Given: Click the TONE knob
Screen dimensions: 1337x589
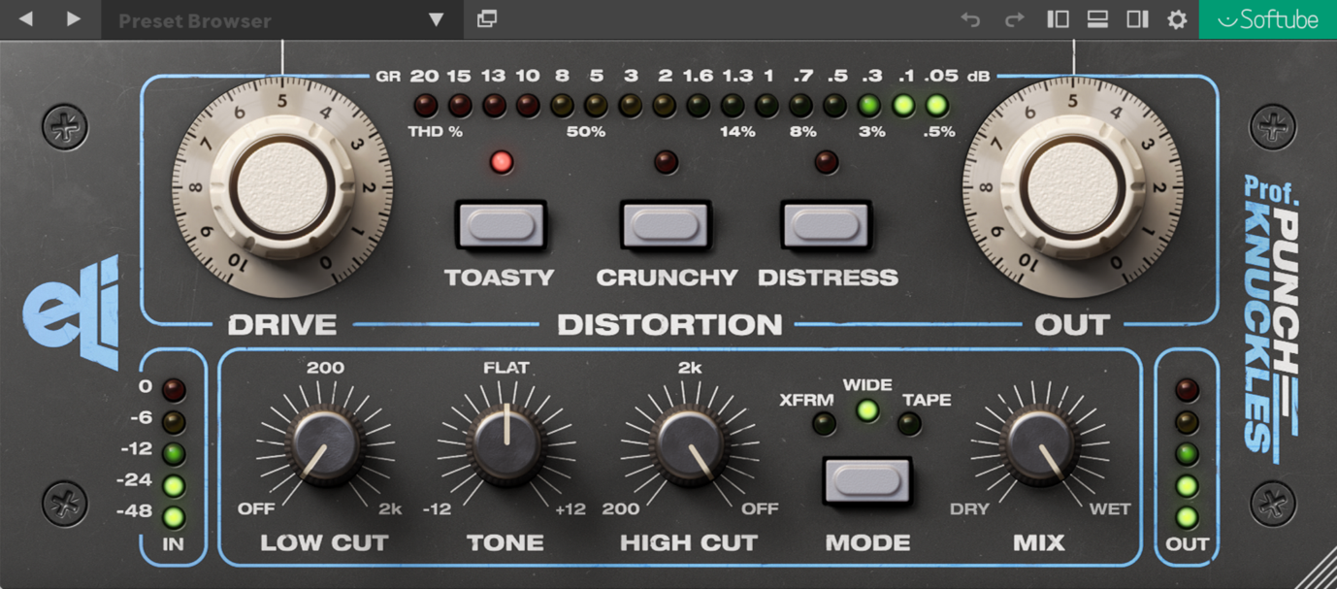Looking at the screenshot, I should 505,446.
